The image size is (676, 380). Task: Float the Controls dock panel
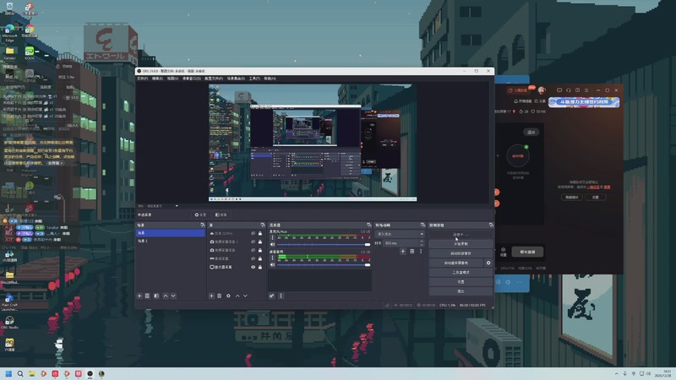(491, 225)
